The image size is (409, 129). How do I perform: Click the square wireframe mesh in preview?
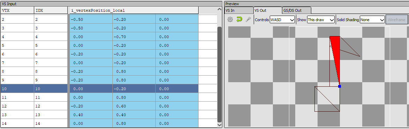coord(327,99)
